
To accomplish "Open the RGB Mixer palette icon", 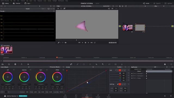I will pyautogui.click(x=22, y=64).
